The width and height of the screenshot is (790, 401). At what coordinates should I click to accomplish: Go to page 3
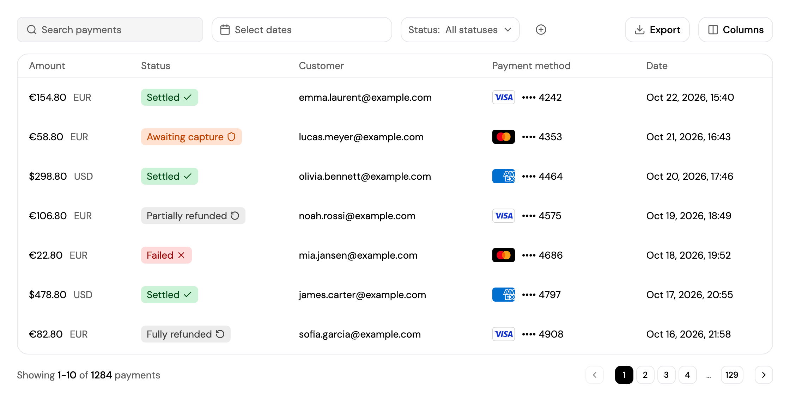(666, 375)
